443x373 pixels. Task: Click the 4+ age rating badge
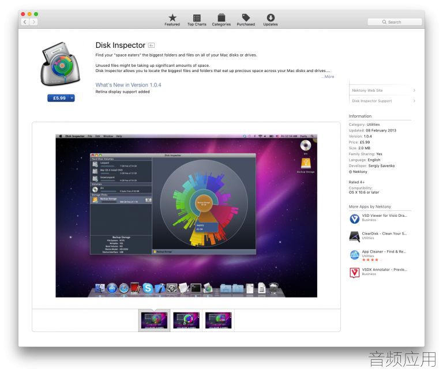(x=152, y=45)
